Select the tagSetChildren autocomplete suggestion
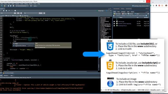The height and width of the screenshot is (94, 168). pos(23,46)
